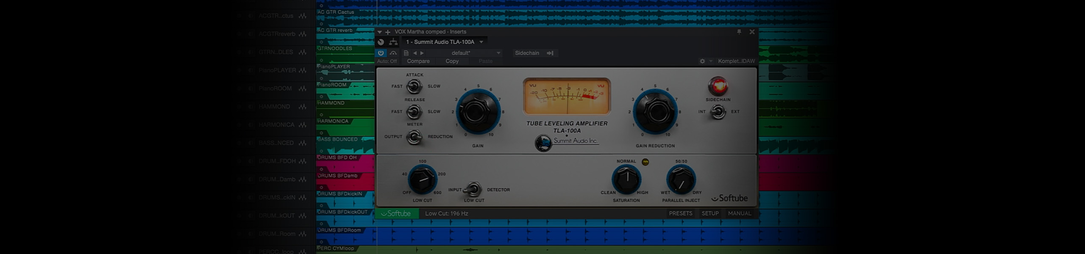Toggle the plugin power activate button

click(x=381, y=53)
